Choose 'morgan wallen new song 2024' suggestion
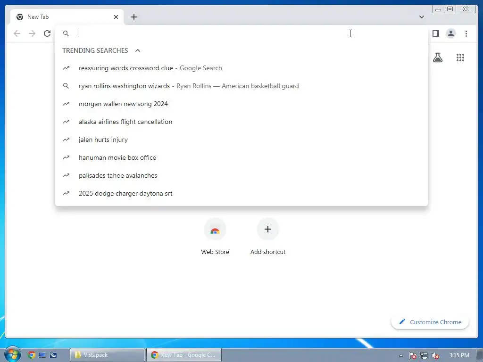 (x=241, y=104)
